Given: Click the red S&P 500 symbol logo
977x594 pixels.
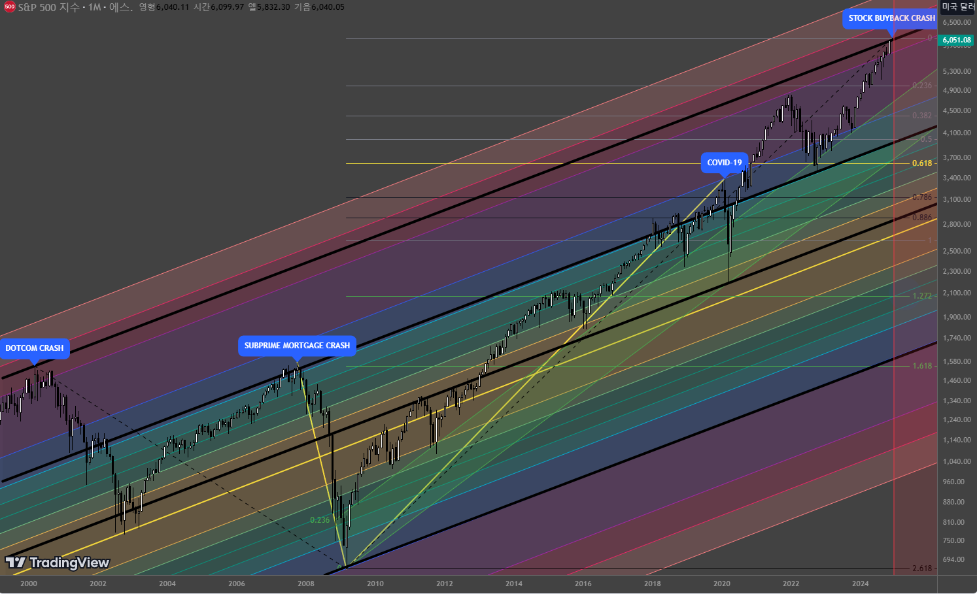Looking at the screenshot, I should click(9, 7).
